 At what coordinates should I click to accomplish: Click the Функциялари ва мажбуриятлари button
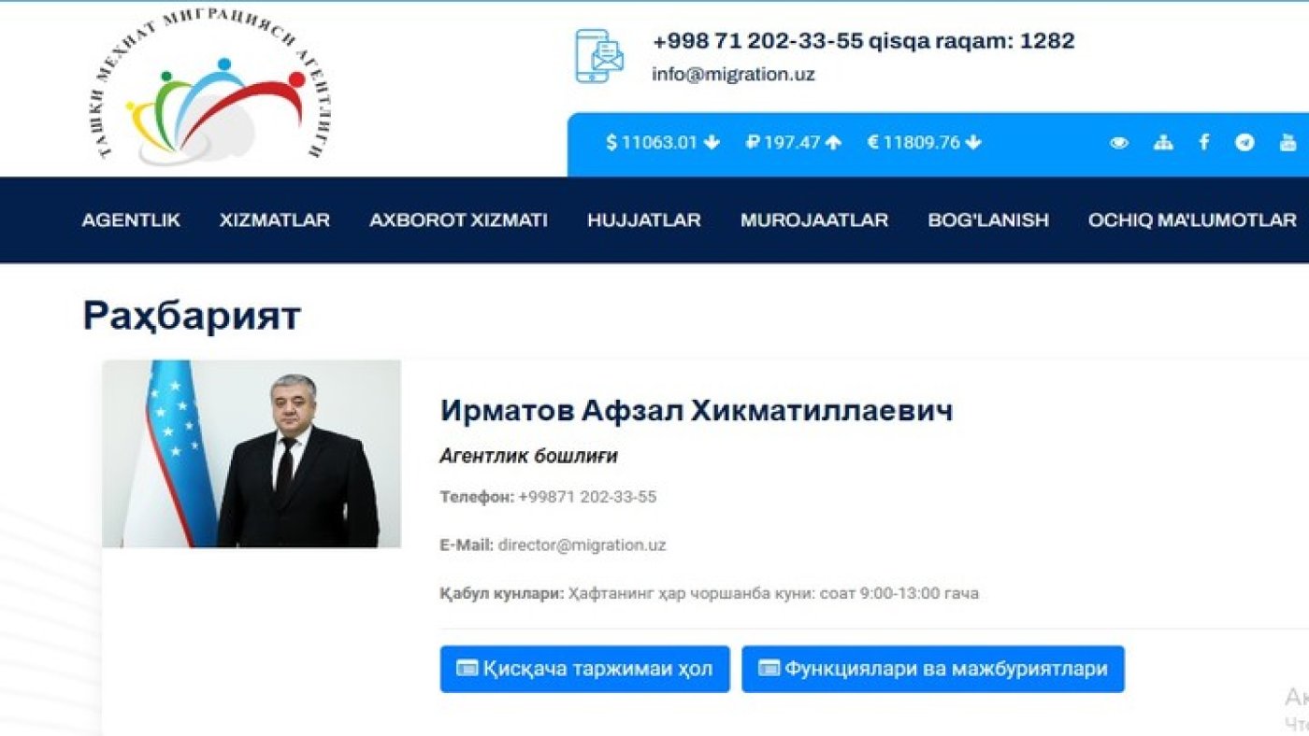click(933, 669)
